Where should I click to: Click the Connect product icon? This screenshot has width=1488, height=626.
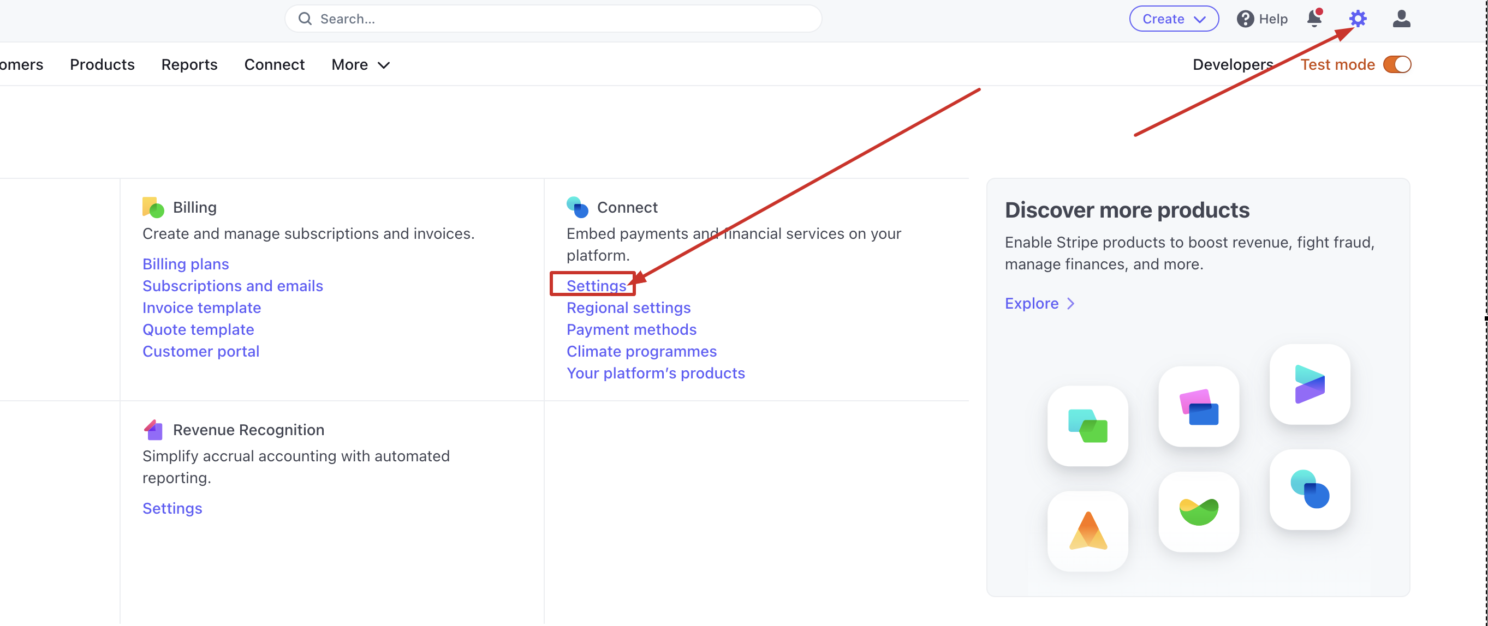(577, 207)
